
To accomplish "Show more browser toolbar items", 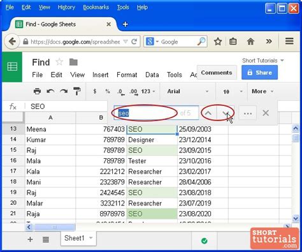I will point(269,41).
